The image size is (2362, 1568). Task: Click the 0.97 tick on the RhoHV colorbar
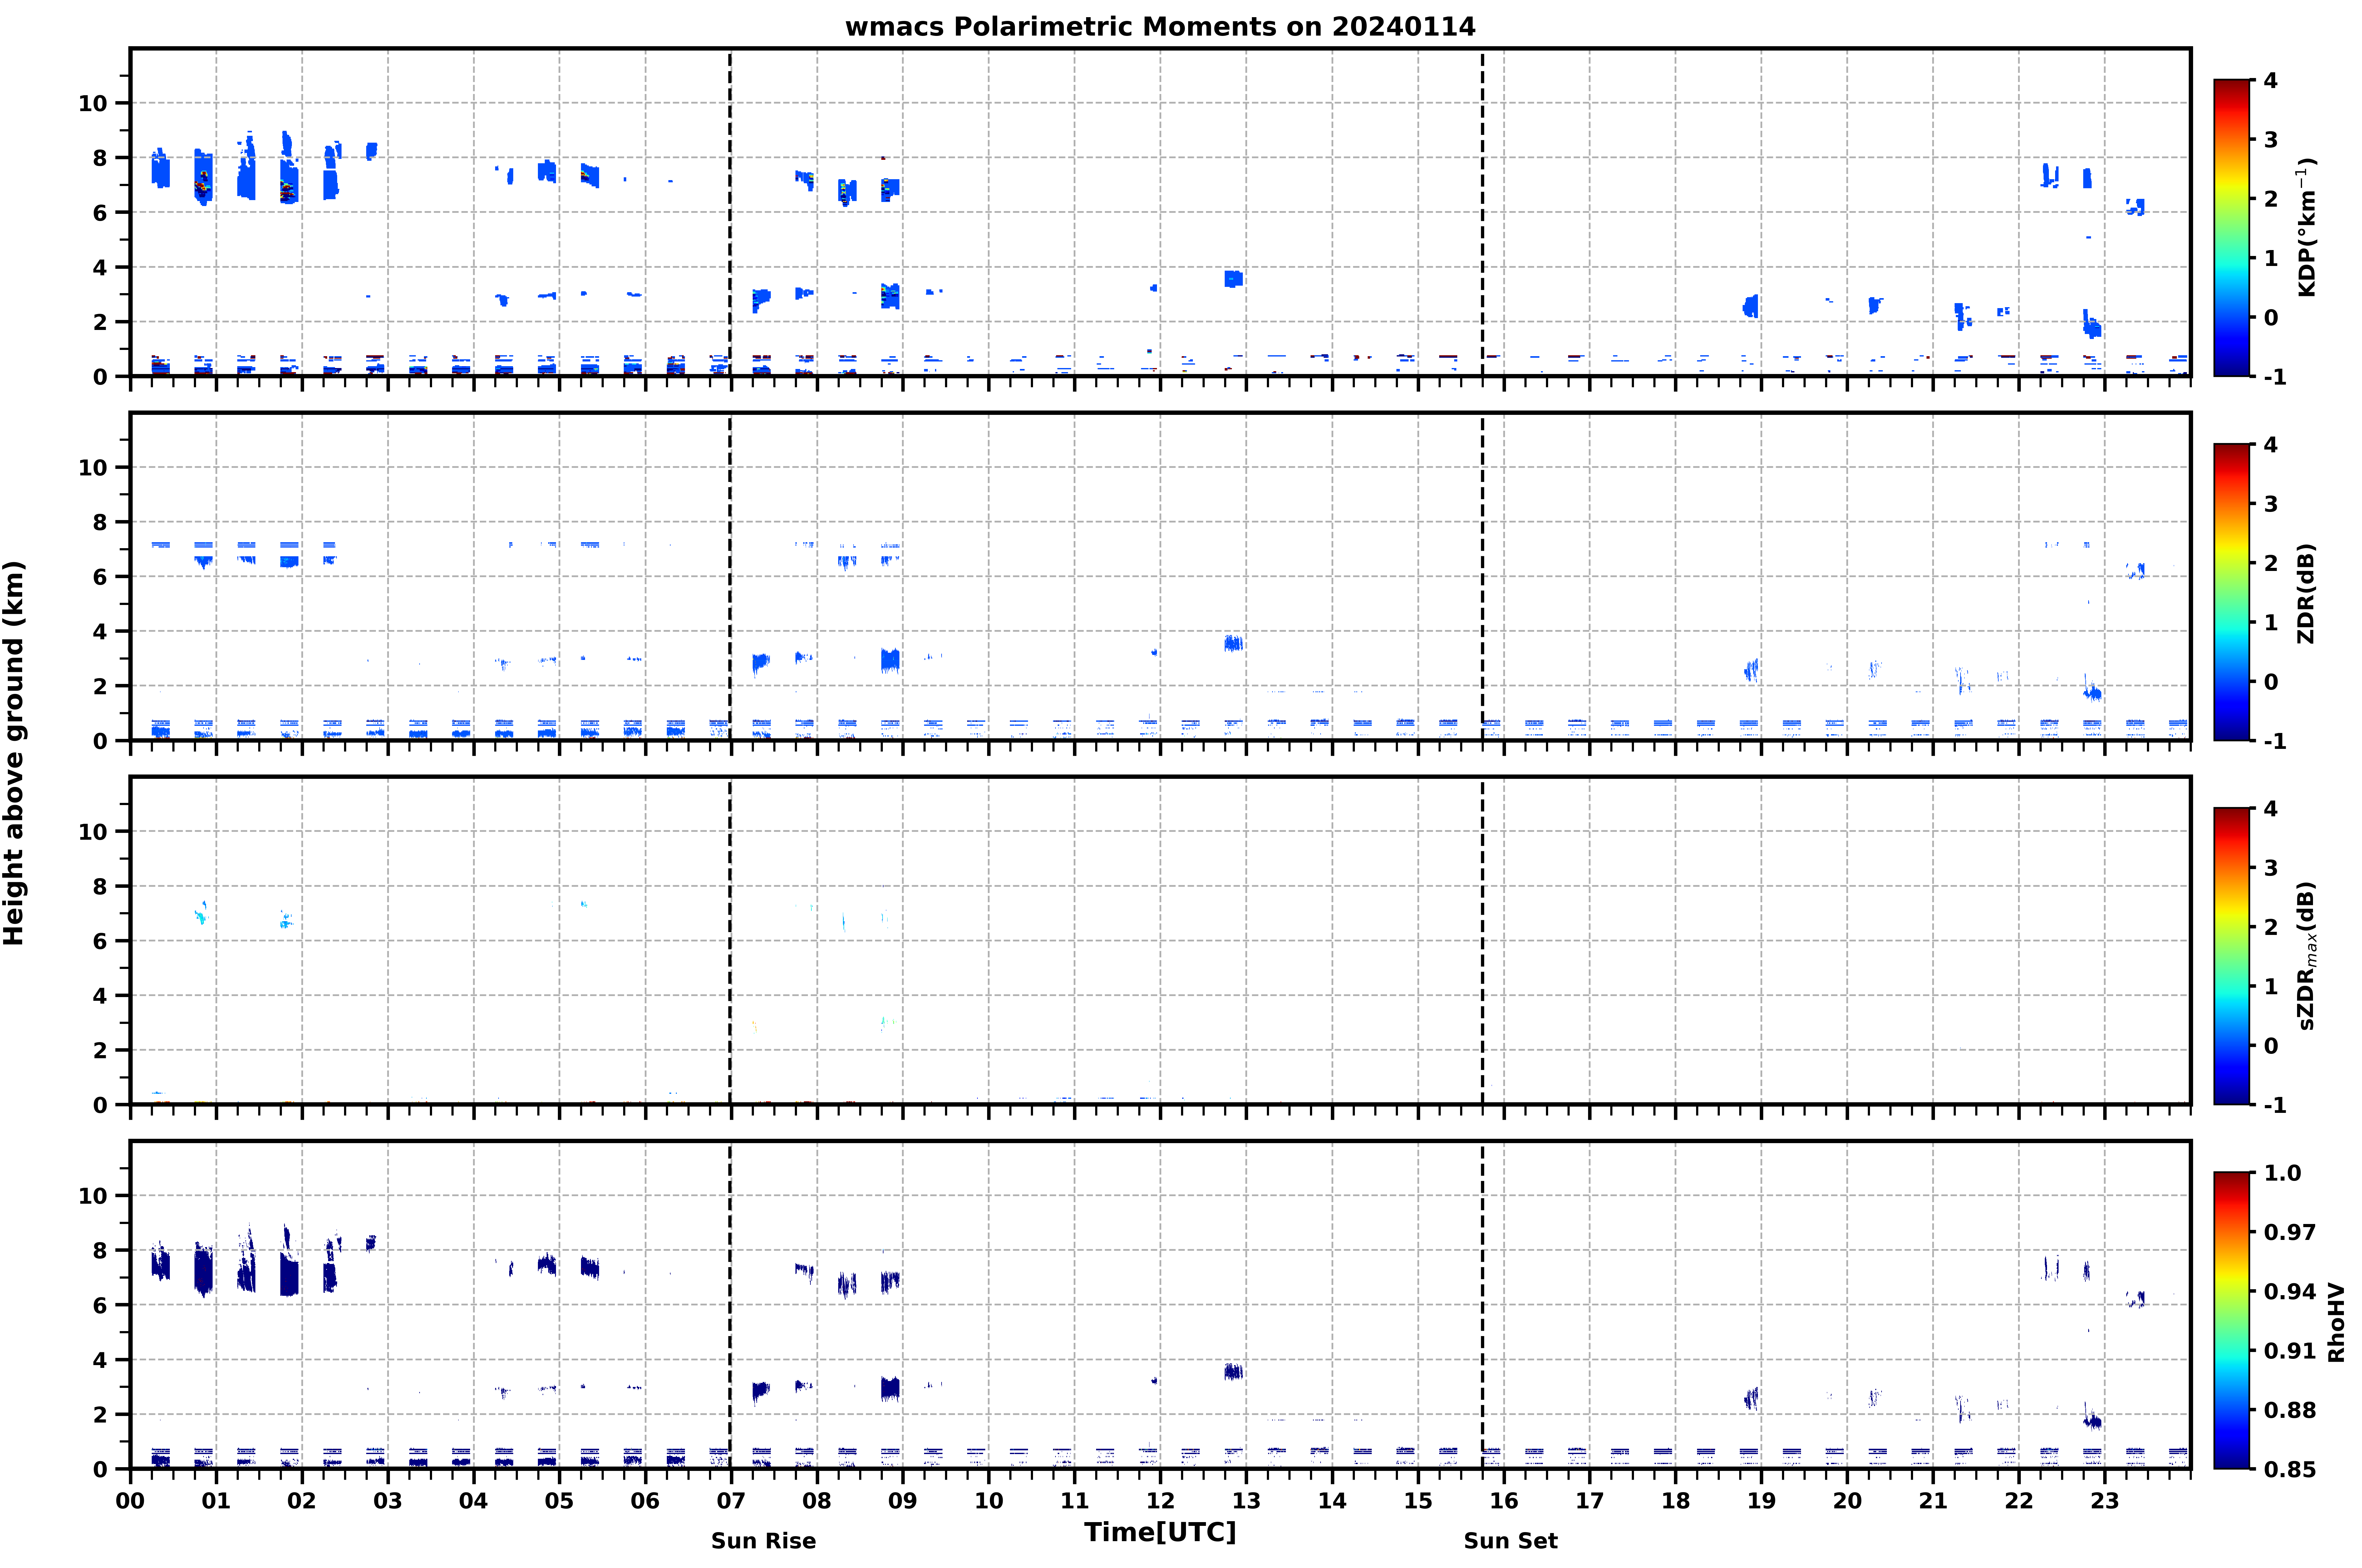tap(2290, 1232)
